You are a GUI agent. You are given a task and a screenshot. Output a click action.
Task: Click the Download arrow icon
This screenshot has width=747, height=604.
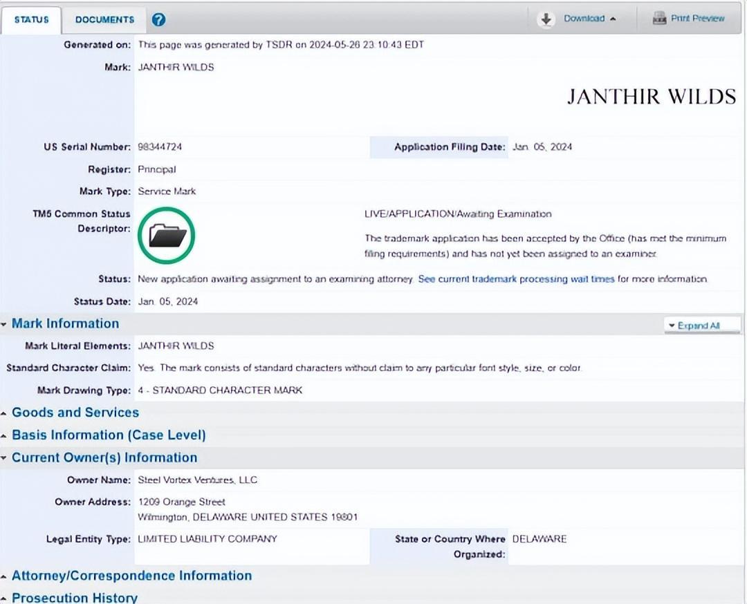(x=546, y=19)
